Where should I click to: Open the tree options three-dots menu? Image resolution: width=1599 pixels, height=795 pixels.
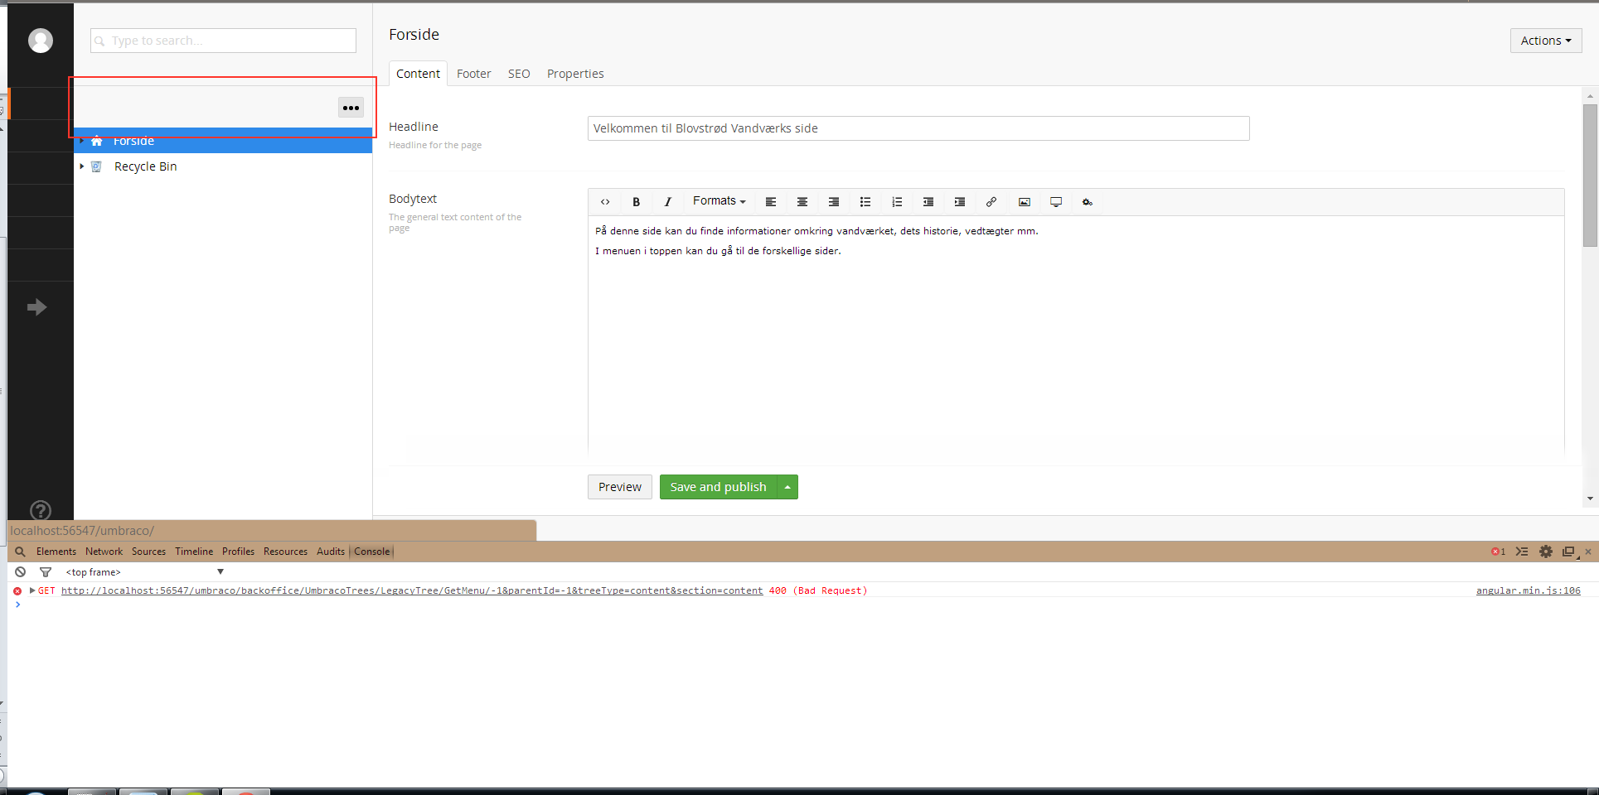pos(351,108)
